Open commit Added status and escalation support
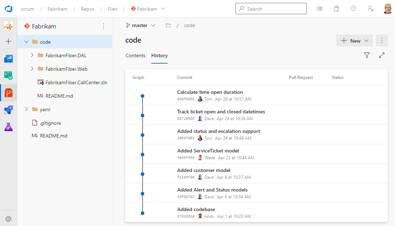This screenshot has width=395, height=226. (218, 131)
